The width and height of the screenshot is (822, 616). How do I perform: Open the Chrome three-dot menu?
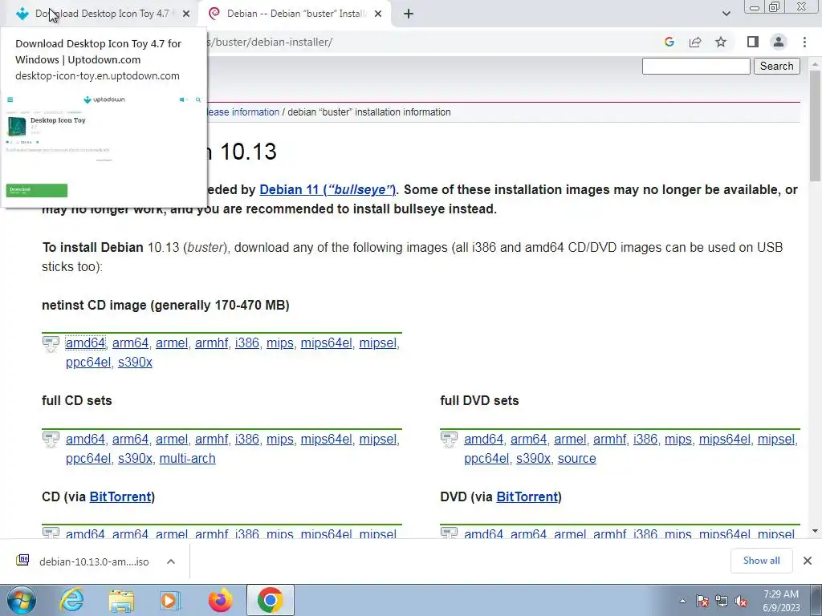(x=804, y=42)
